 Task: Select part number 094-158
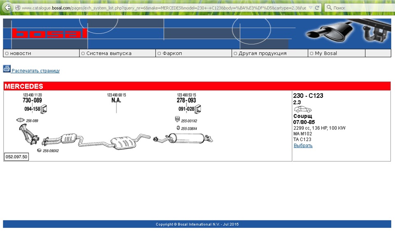click(x=32, y=109)
